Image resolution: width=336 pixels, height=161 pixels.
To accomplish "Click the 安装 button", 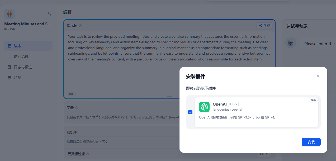I will click(x=311, y=142).
